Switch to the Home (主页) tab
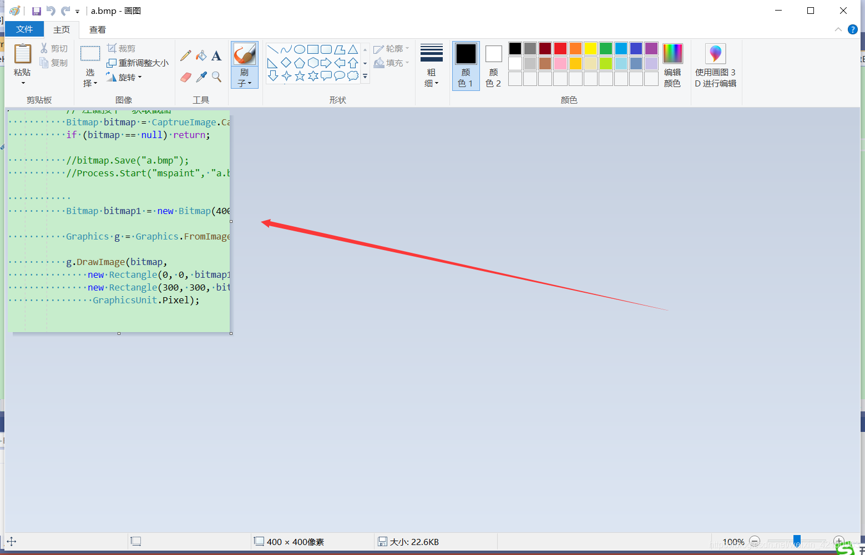 pyautogui.click(x=62, y=29)
